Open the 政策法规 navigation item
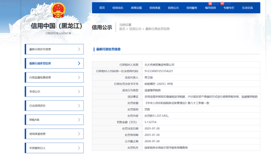271x155 pixels. pos(136,8)
